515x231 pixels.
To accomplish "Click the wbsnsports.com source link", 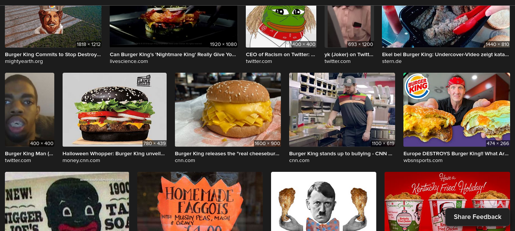I will pyautogui.click(x=423, y=161).
